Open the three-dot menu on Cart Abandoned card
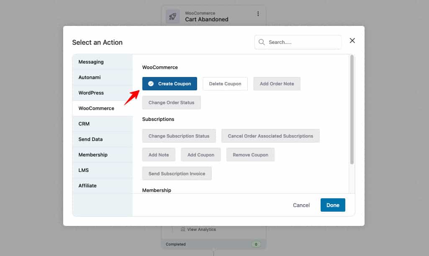The image size is (429, 256). [258, 14]
